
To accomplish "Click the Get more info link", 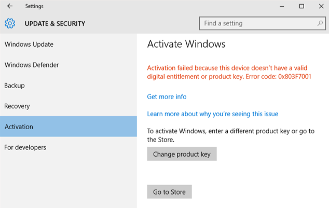I will coord(167,97).
